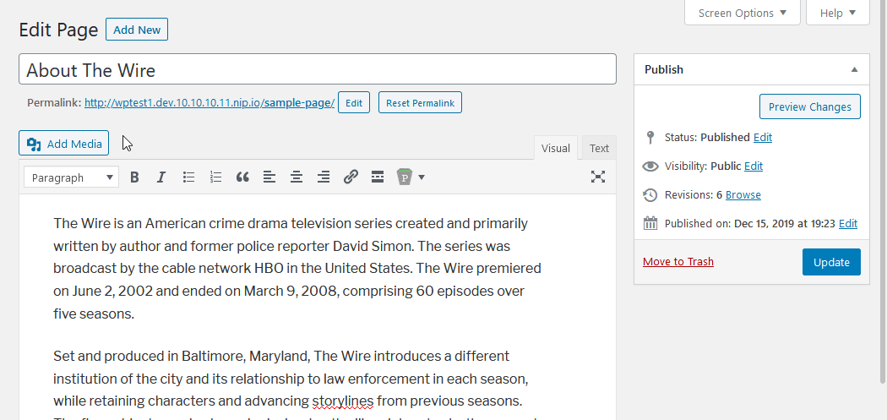Viewport: 887px width, 420px height.
Task: Open the sample-page permalink URL
Action: tap(210, 103)
